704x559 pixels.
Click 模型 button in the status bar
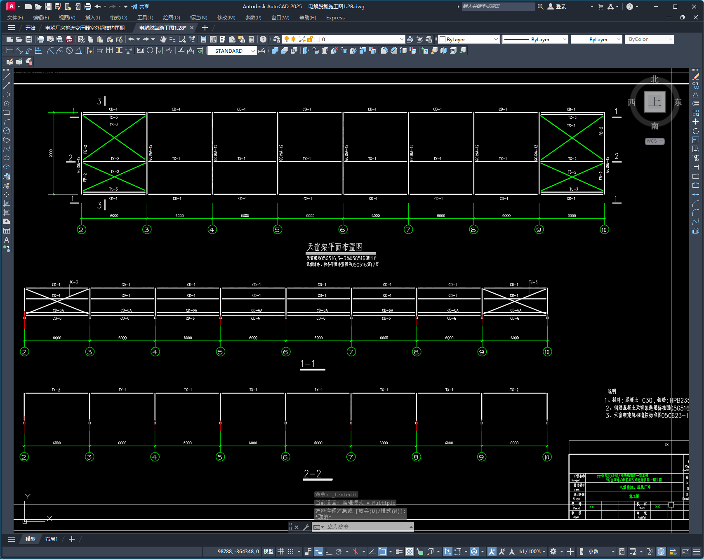click(268, 552)
